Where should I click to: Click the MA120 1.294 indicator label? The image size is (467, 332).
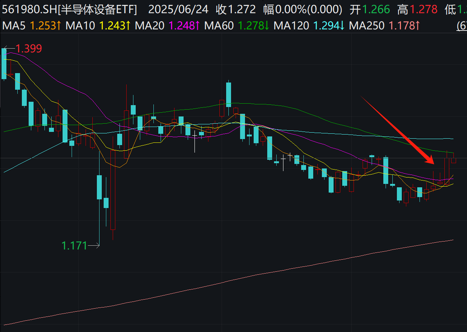tap(309, 26)
